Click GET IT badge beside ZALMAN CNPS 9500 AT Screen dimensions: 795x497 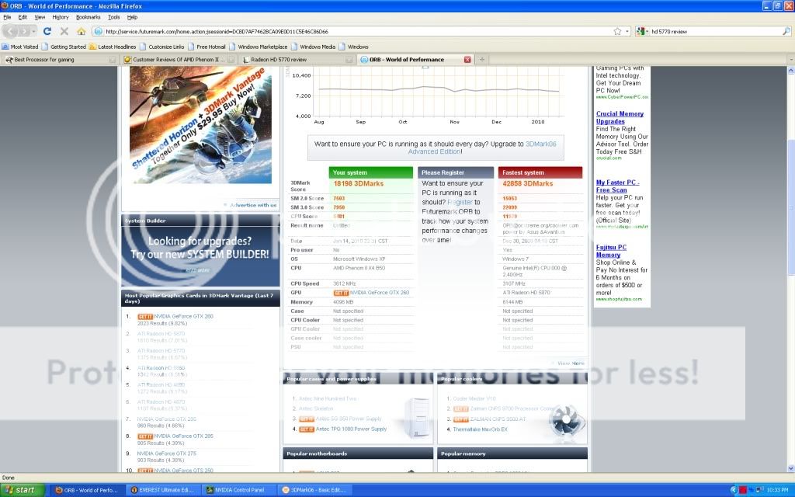point(460,419)
